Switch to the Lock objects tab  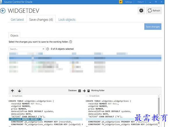67,20
